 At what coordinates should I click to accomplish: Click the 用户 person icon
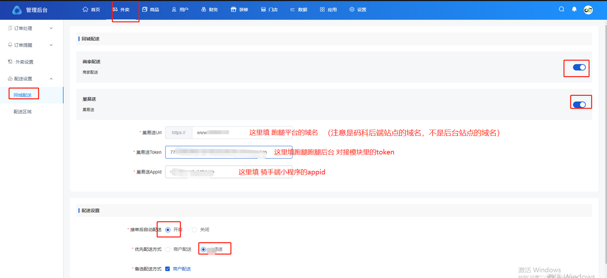pyautogui.click(x=174, y=9)
